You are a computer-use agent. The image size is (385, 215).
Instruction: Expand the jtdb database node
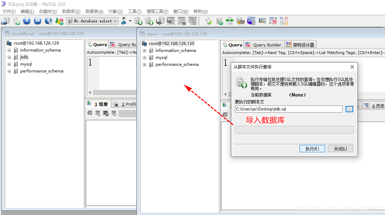9,57
